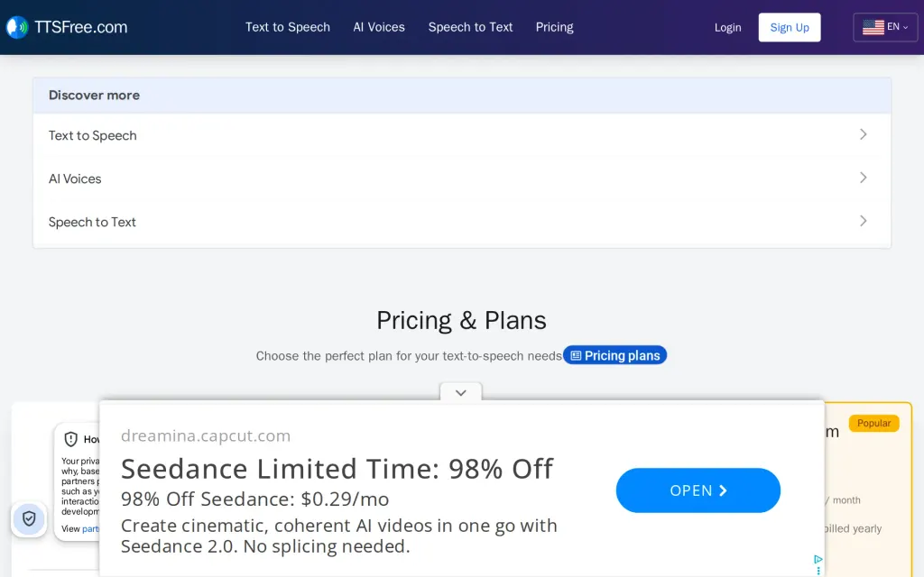The height and width of the screenshot is (577, 924).
Task: Go to Pricing in top navigation
Action: [555, 27]
